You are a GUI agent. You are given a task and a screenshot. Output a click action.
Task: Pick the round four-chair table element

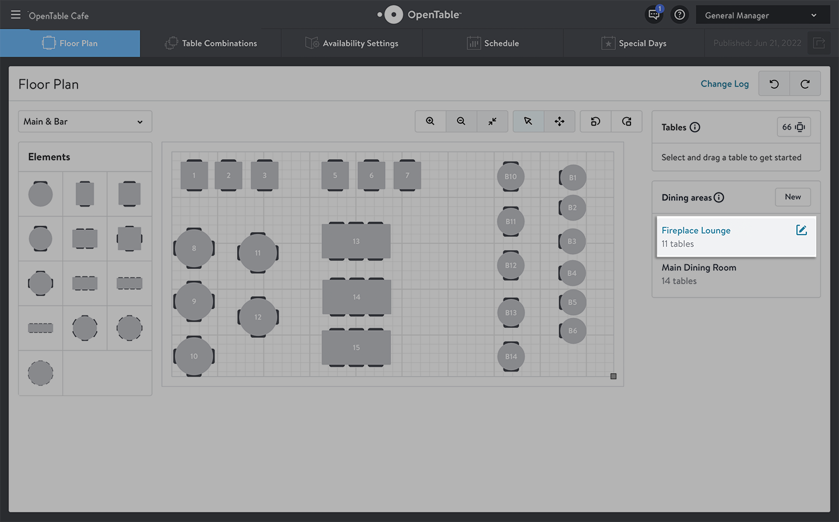click(41, 283)
